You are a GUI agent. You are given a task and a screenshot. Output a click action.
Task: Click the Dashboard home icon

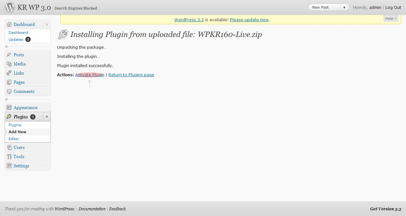pyautogui.click(x=9, y=24)
